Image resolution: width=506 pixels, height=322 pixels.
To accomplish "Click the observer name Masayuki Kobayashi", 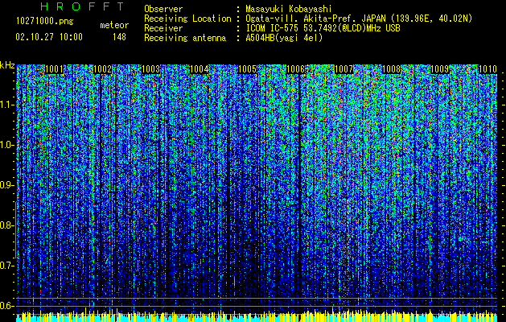I will point(288,9).
